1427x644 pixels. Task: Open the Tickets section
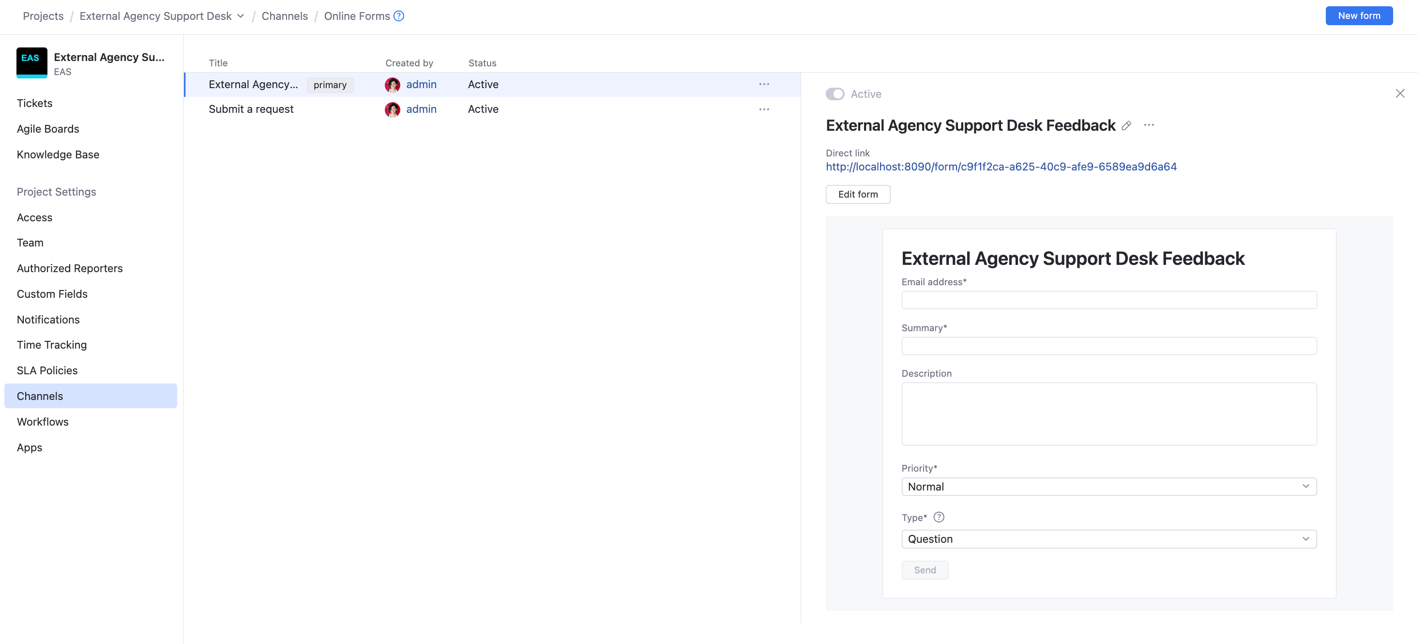[x=34, y=103]
